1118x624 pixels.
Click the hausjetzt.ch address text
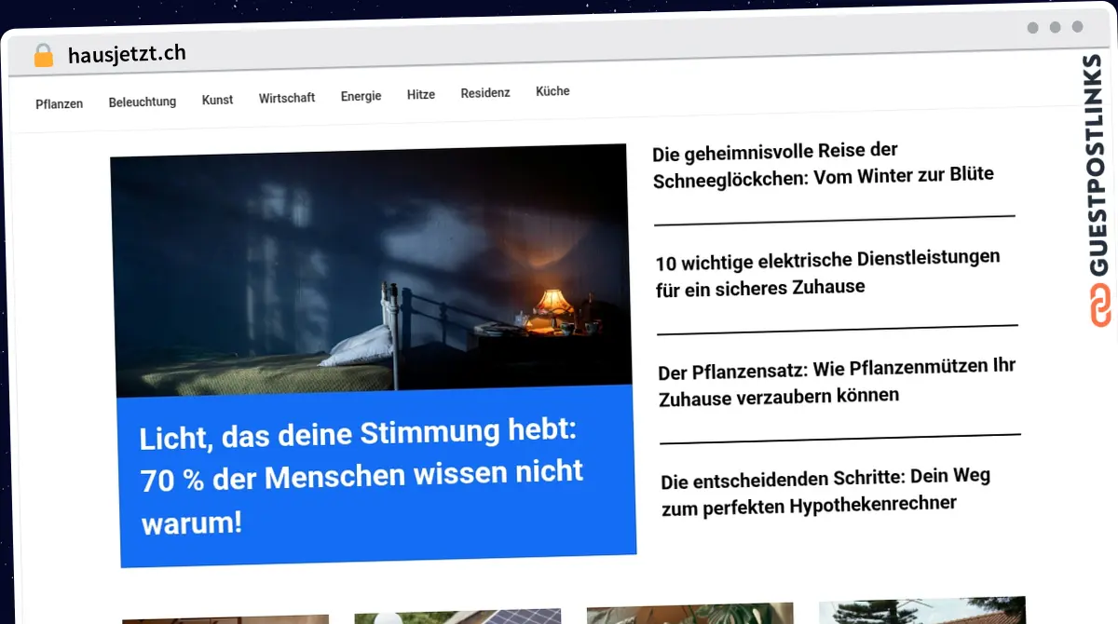pos(127,54)
